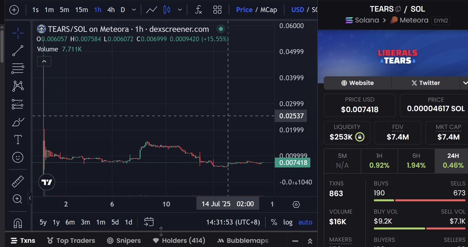Select the candlestick chart style icon
468x247 pixels.
pos(167,10)
